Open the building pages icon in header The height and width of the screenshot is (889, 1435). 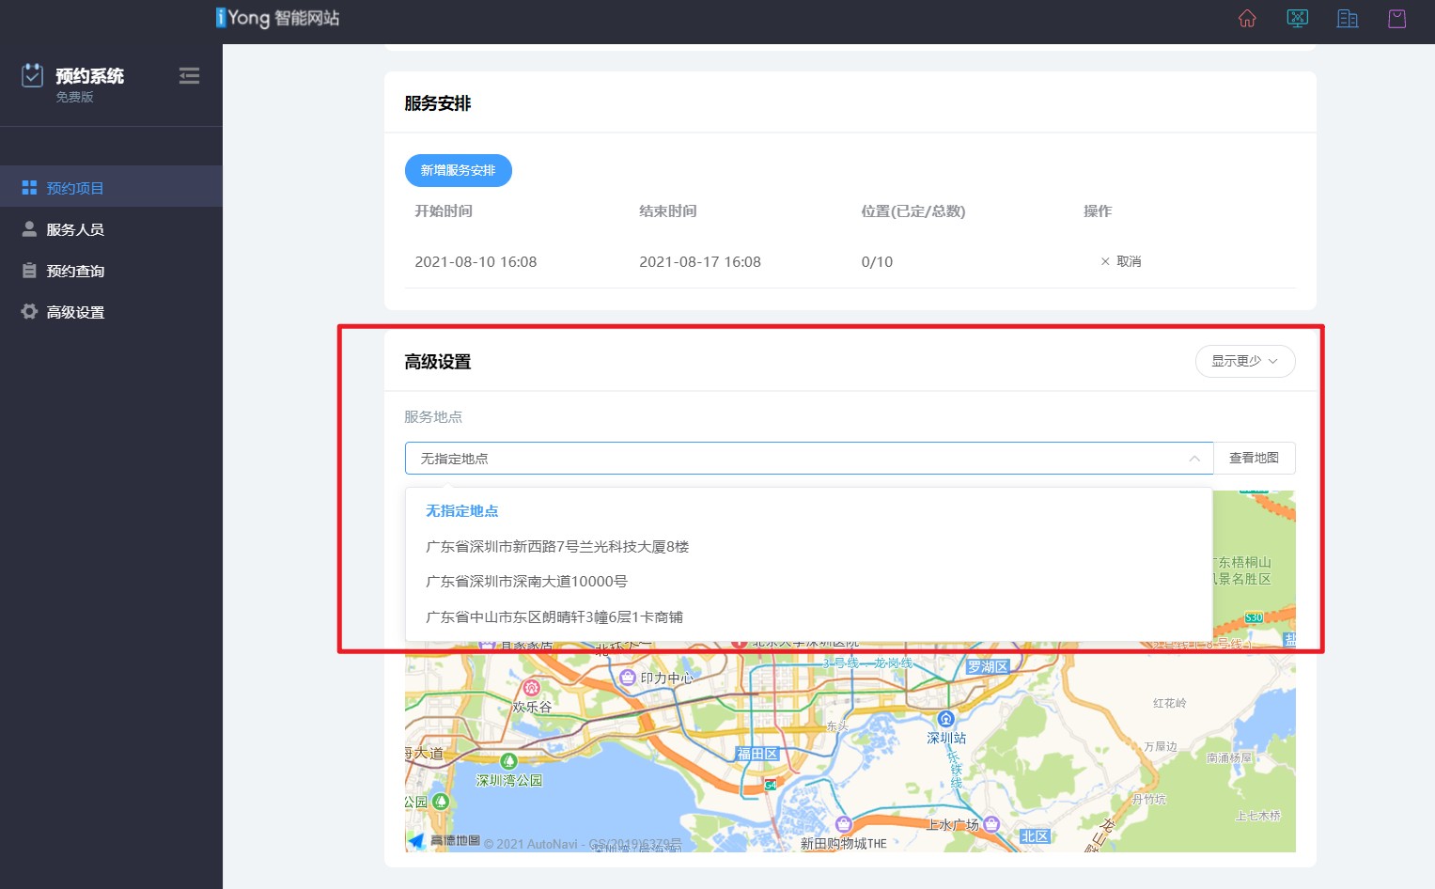(1348, 19)
